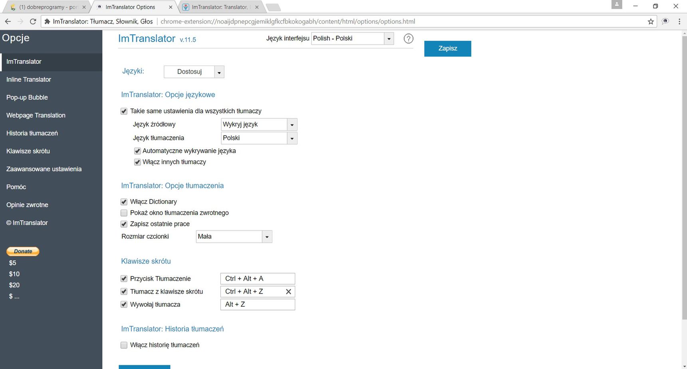Viewport: 687px width, 369px height.
Task: Click the Alt + Z shortcut field
Action: point(258,305)
